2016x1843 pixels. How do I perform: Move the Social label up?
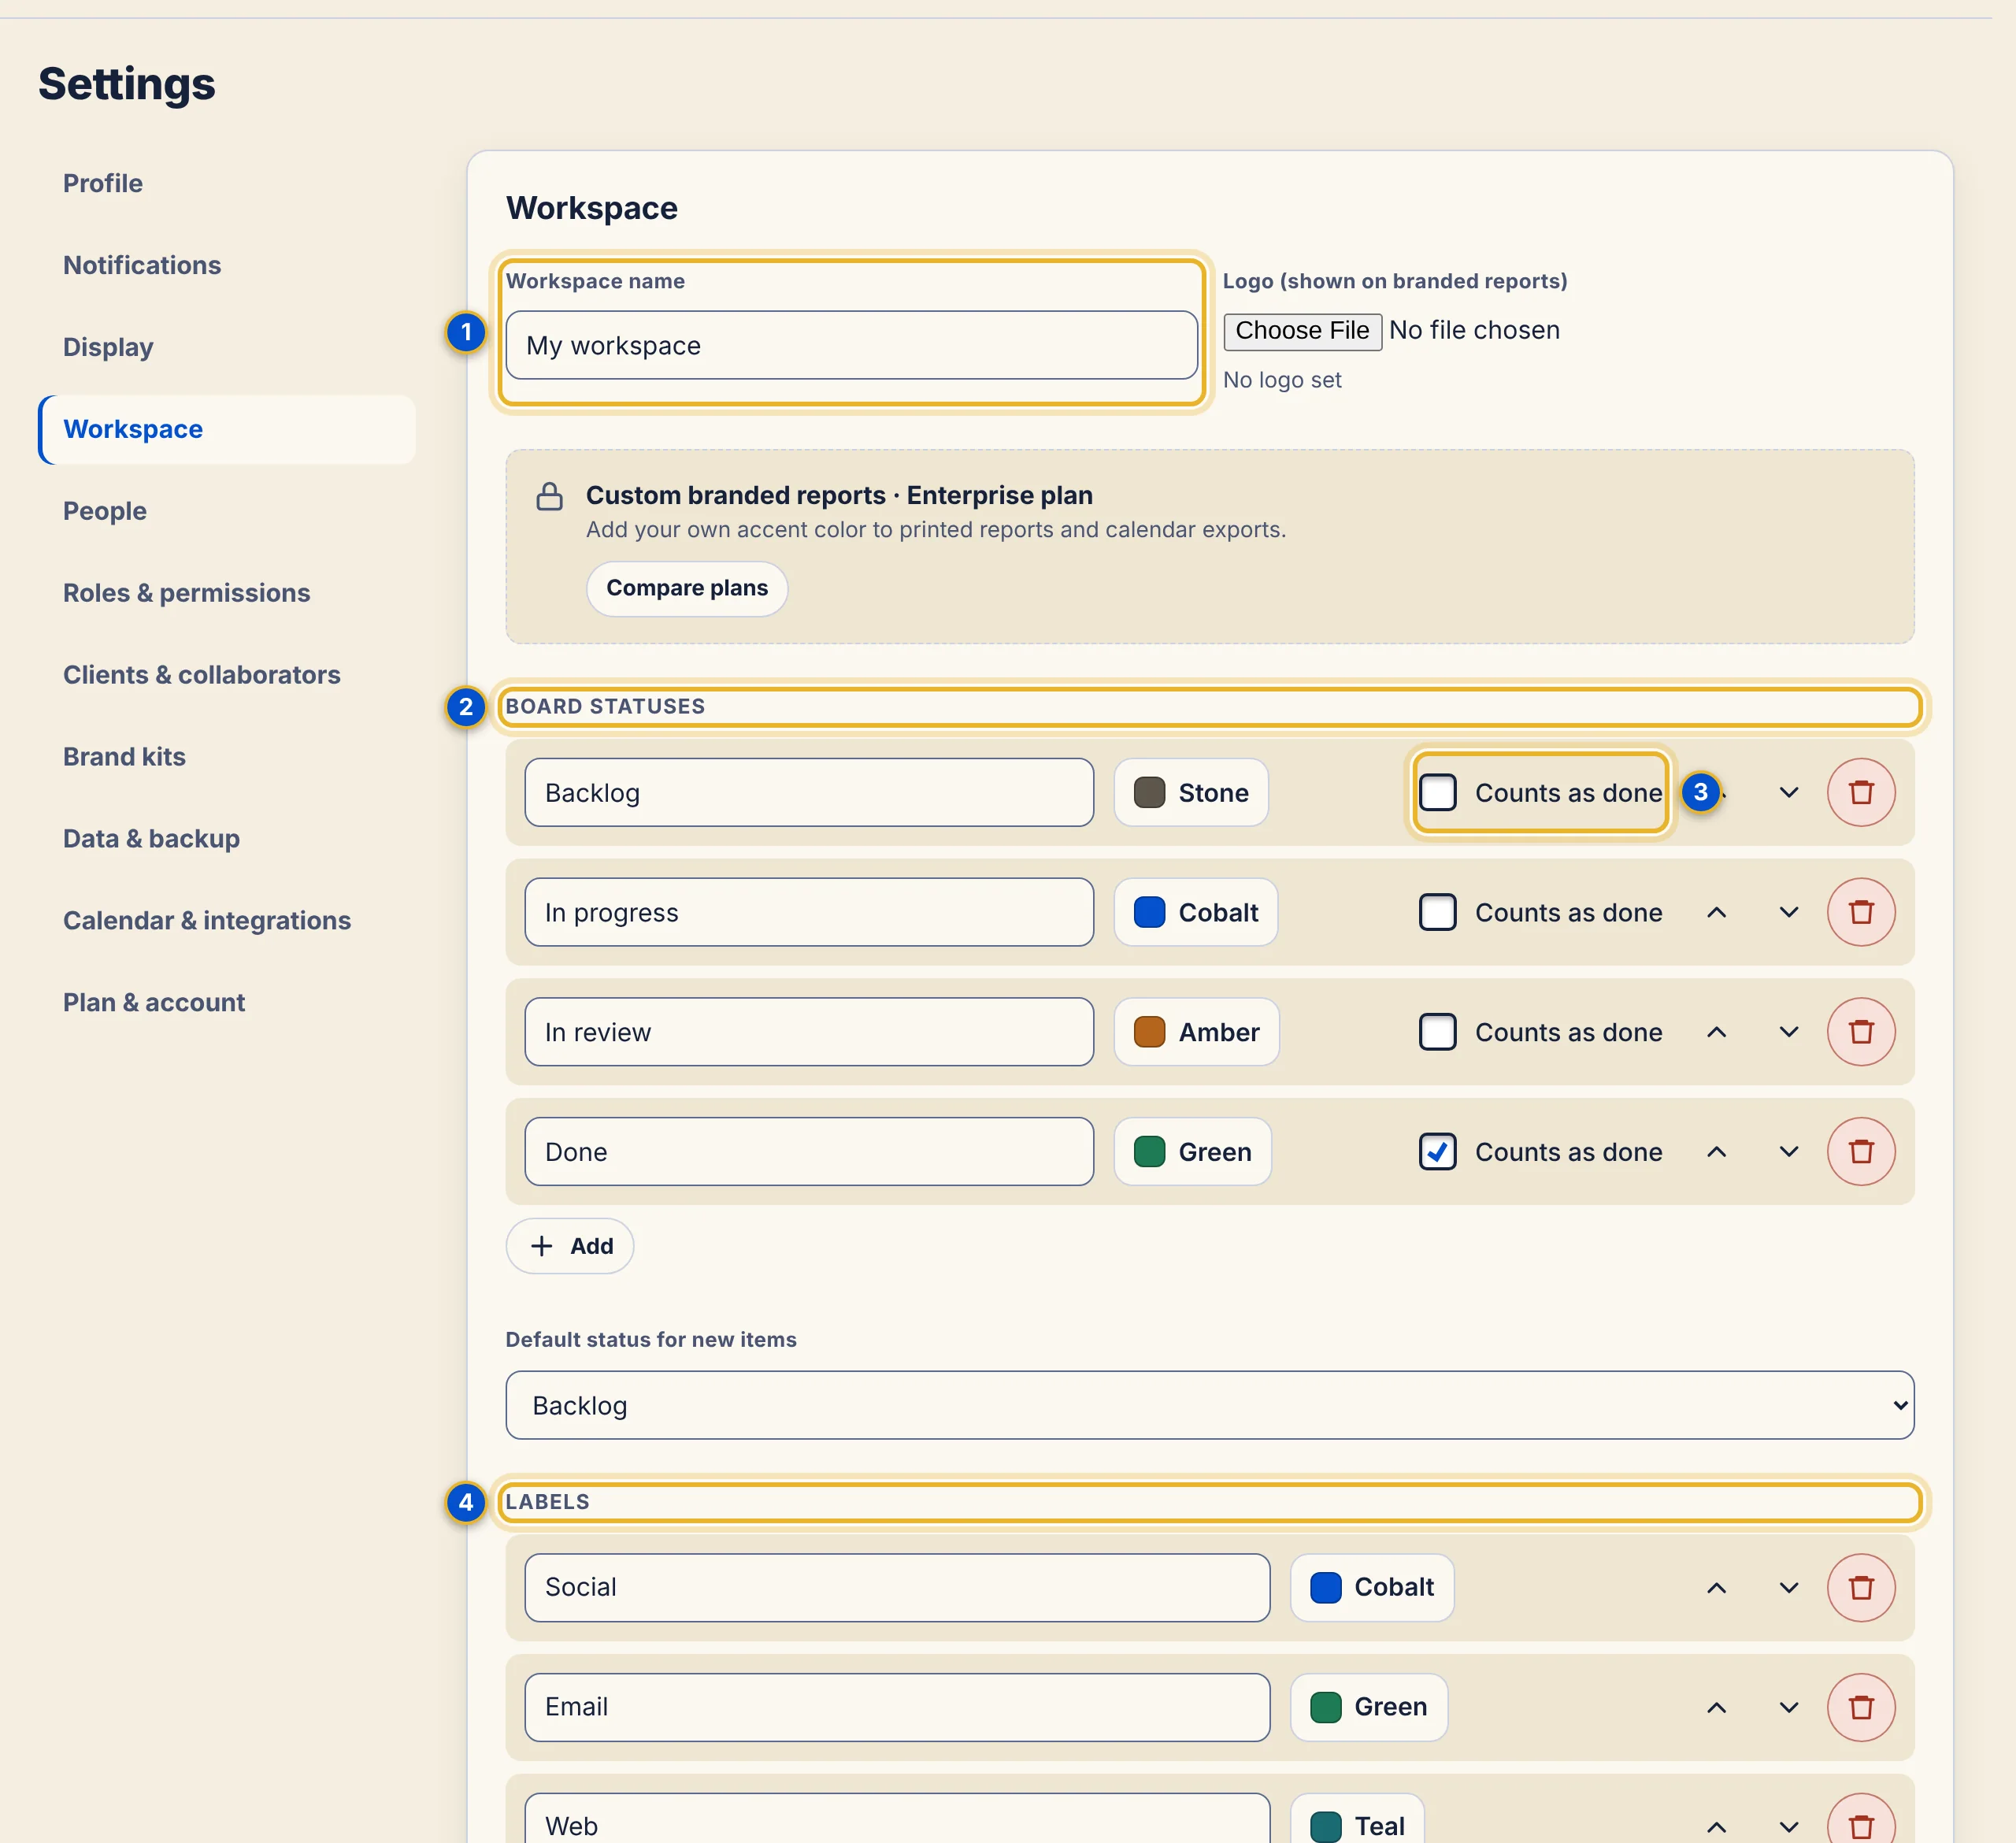point(1716,1587)
